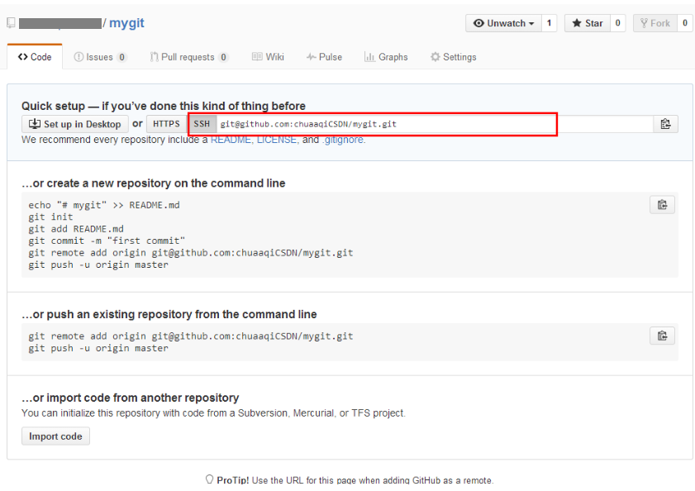Go to the Wiki tab

[x=268, y=57]
